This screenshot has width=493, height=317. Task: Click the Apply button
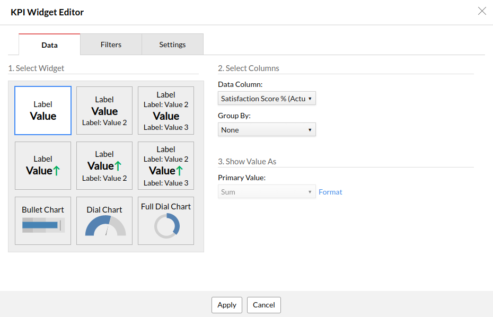(x=227, y=305)
